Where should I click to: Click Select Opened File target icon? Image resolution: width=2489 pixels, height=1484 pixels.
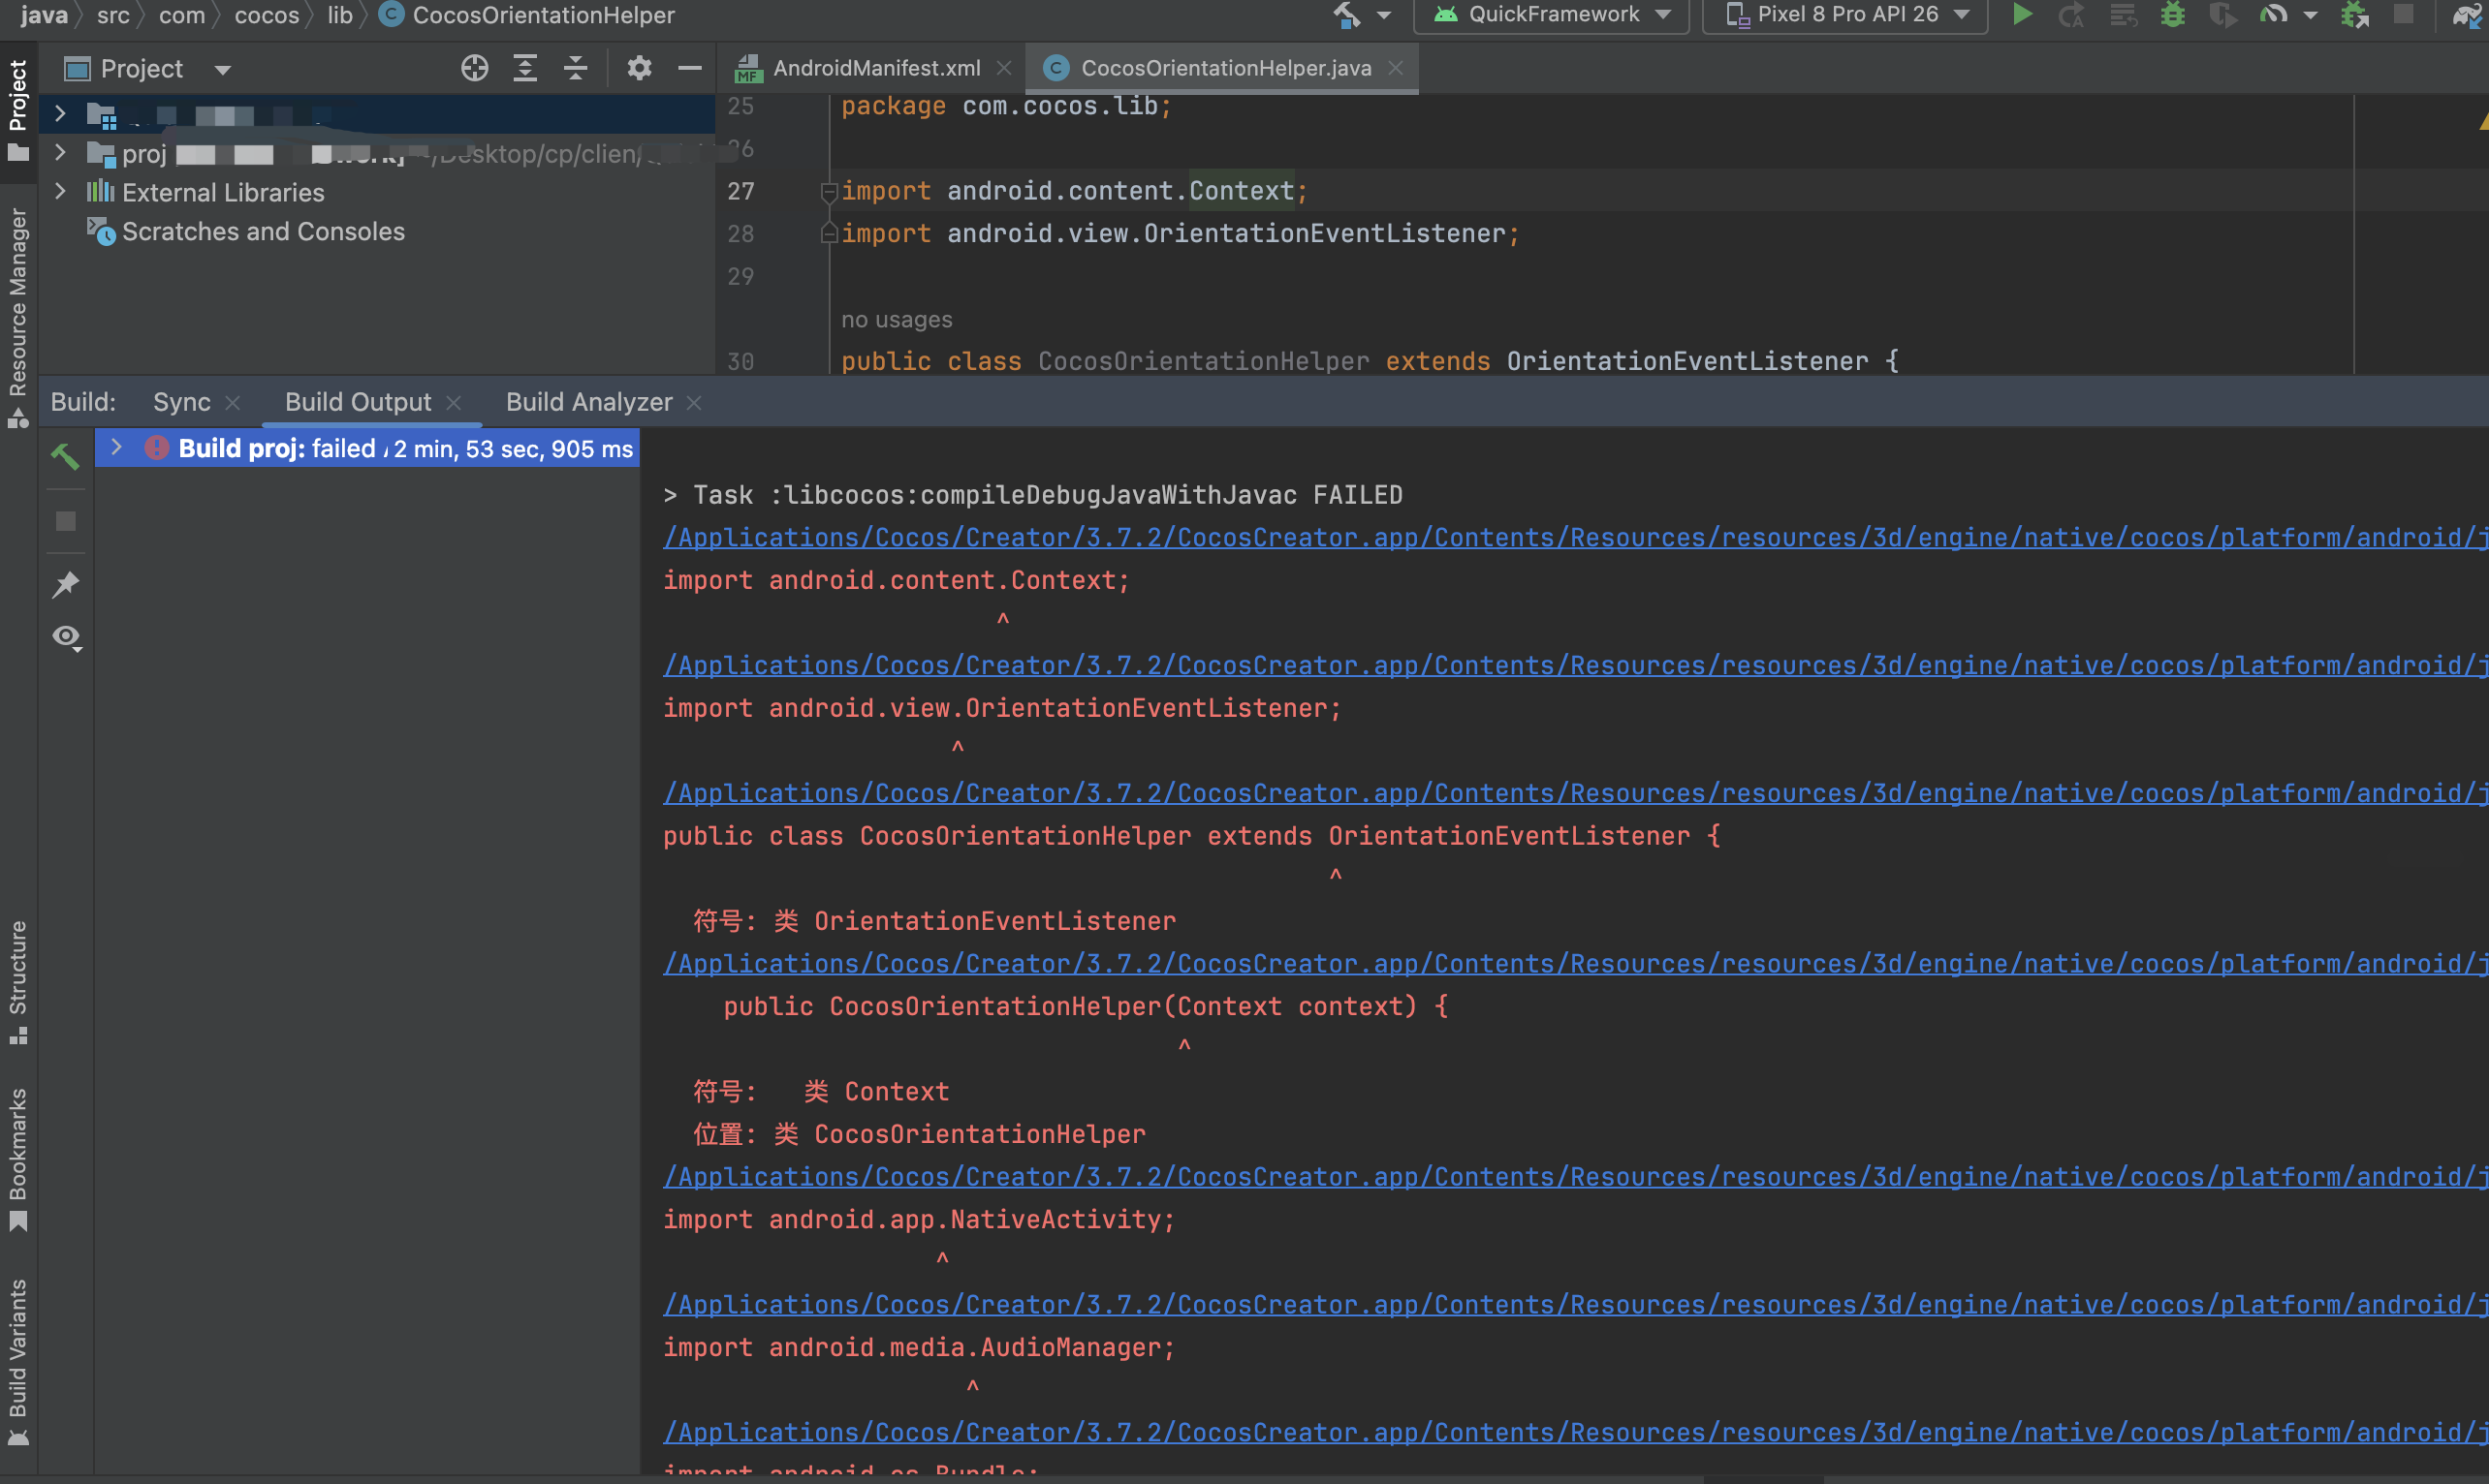pos(474,68)
